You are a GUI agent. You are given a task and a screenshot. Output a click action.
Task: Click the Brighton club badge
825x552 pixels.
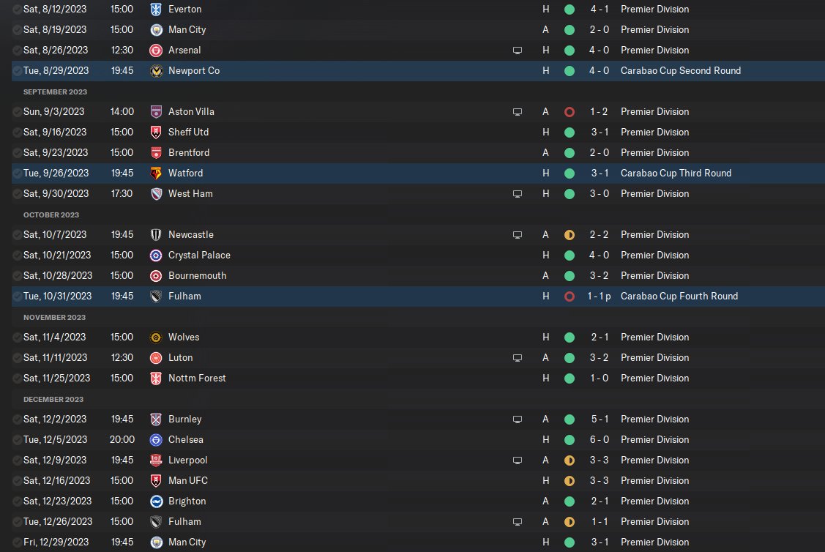click(155, 501)
